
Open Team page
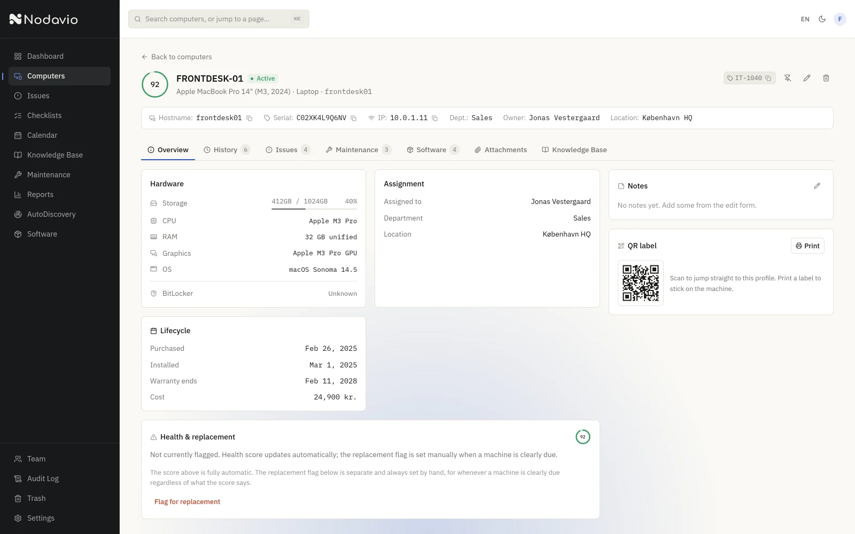(59, 459)
